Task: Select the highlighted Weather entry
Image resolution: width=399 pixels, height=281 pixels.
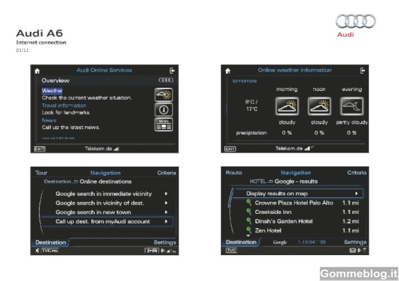Action: [52, 91]
